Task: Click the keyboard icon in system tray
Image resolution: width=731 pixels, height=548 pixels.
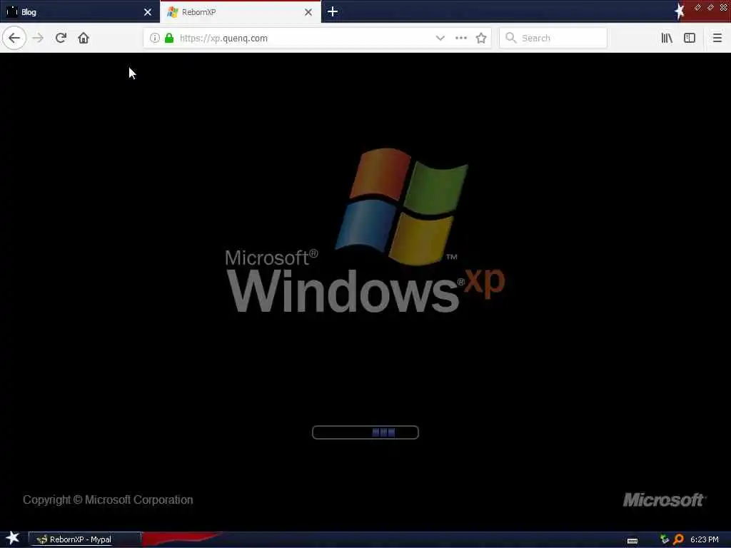Action: click(x=632, y=541)
